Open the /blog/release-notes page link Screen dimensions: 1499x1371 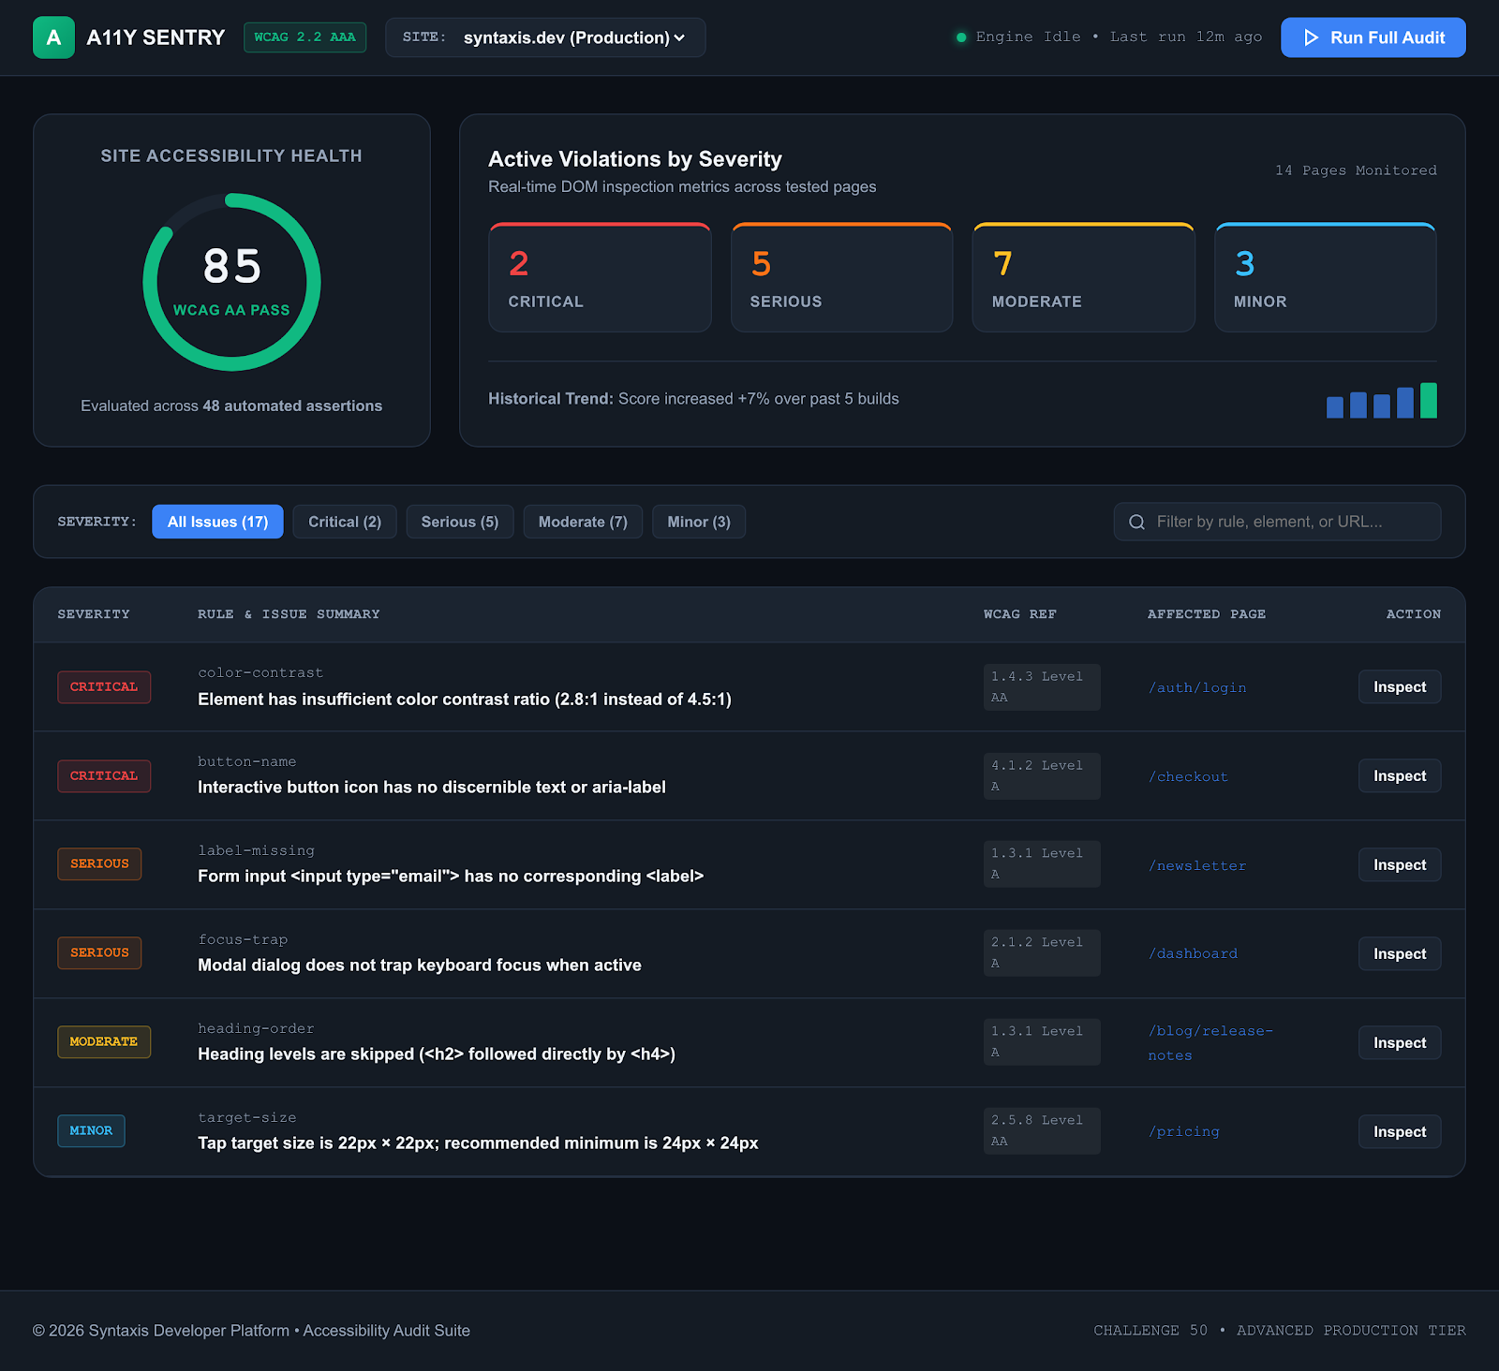pos(1210,1043)
